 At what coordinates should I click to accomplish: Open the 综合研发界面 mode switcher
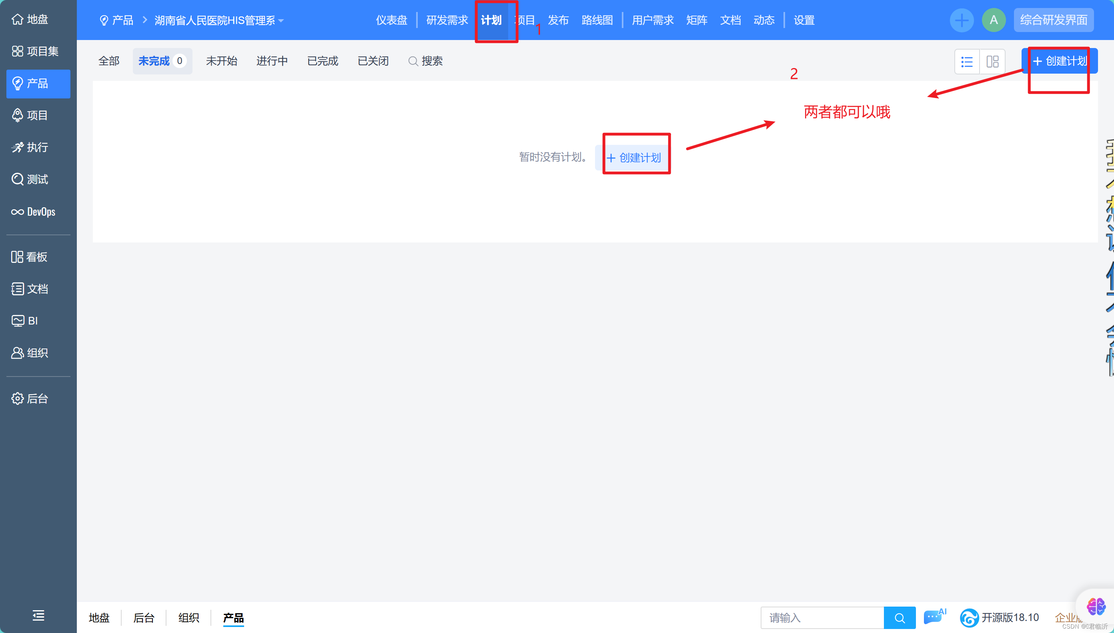tap(1054, 20)
